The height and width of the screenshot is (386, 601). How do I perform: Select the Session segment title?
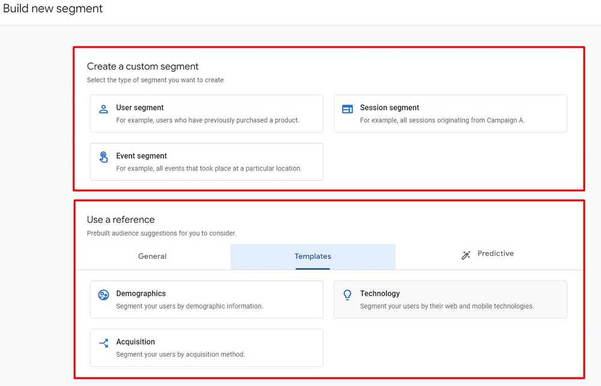[x=389, y=107]
